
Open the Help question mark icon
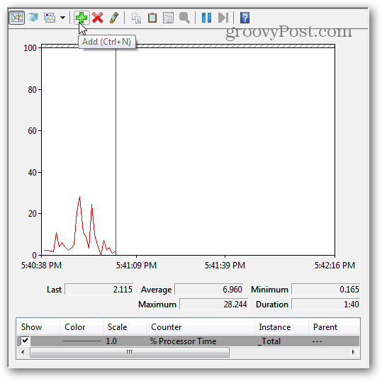[x=245, y=18]
